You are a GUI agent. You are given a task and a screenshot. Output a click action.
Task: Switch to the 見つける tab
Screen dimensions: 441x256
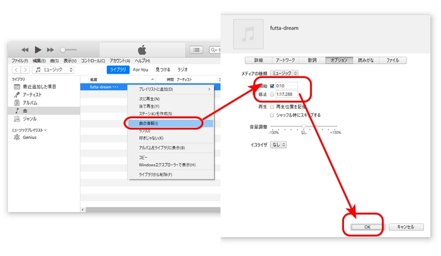[163, 70]
